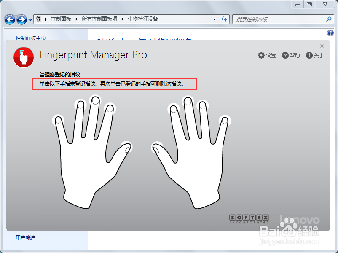This screenshot has height=253, width=338.
Task: Click the red Fingerprint Manager Pro logo
Action: click(x=24, y=57)
